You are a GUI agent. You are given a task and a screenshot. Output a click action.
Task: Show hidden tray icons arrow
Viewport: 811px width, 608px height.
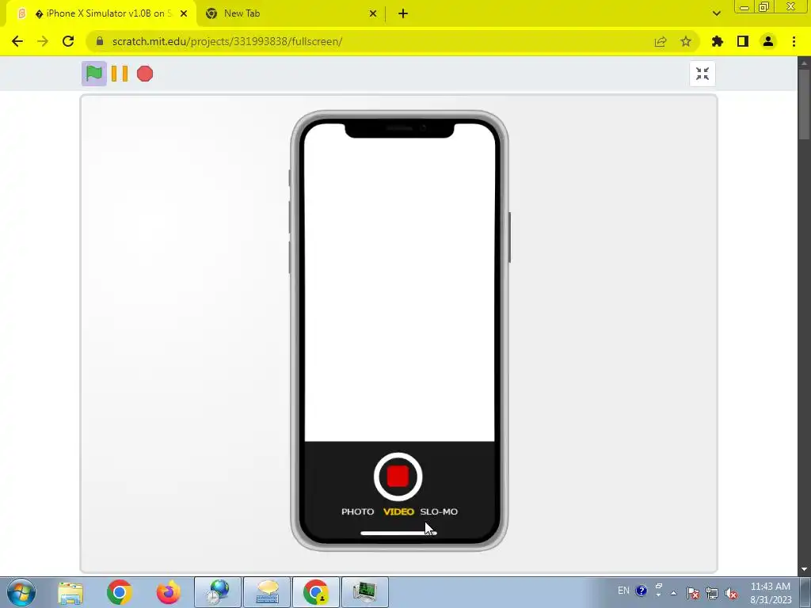tap(673, 593)
